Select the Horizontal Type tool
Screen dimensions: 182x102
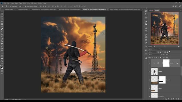coord(2,51)
